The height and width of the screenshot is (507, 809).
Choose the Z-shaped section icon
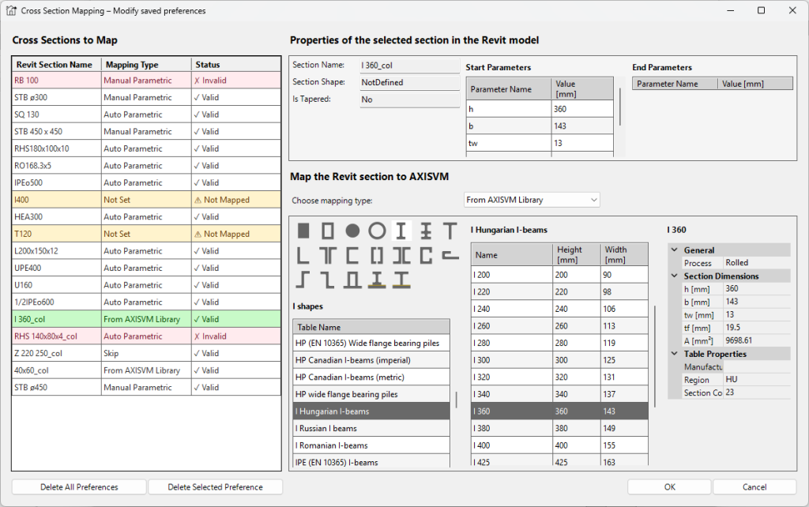[304, 280]
